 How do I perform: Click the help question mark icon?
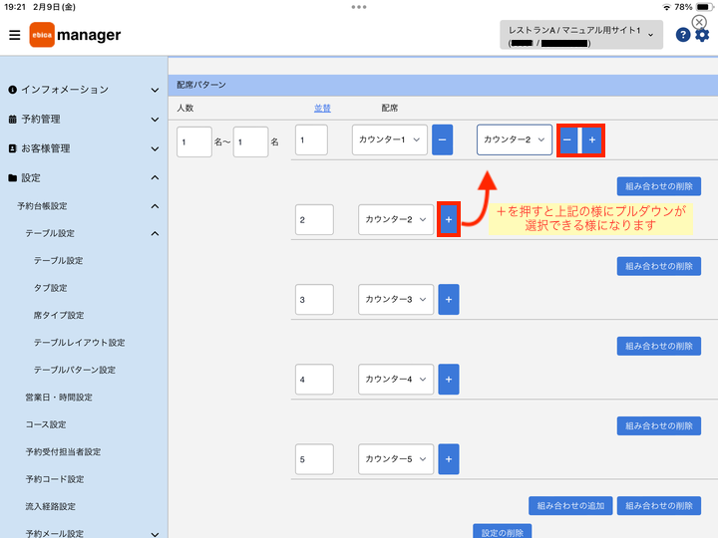click(x=683, y=35)
